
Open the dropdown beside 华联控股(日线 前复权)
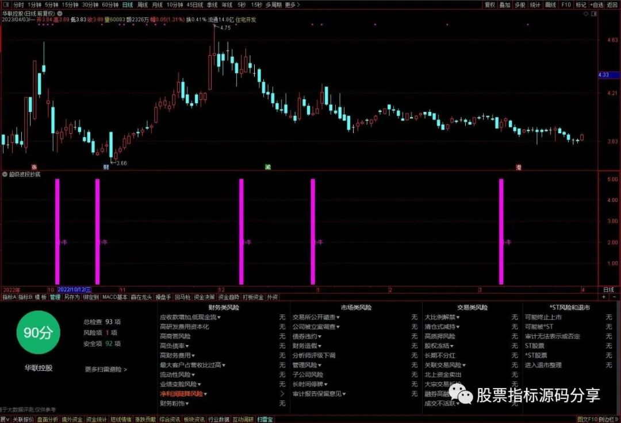[x=60, y=13]
